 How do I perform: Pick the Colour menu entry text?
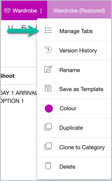tap(68, 108)
